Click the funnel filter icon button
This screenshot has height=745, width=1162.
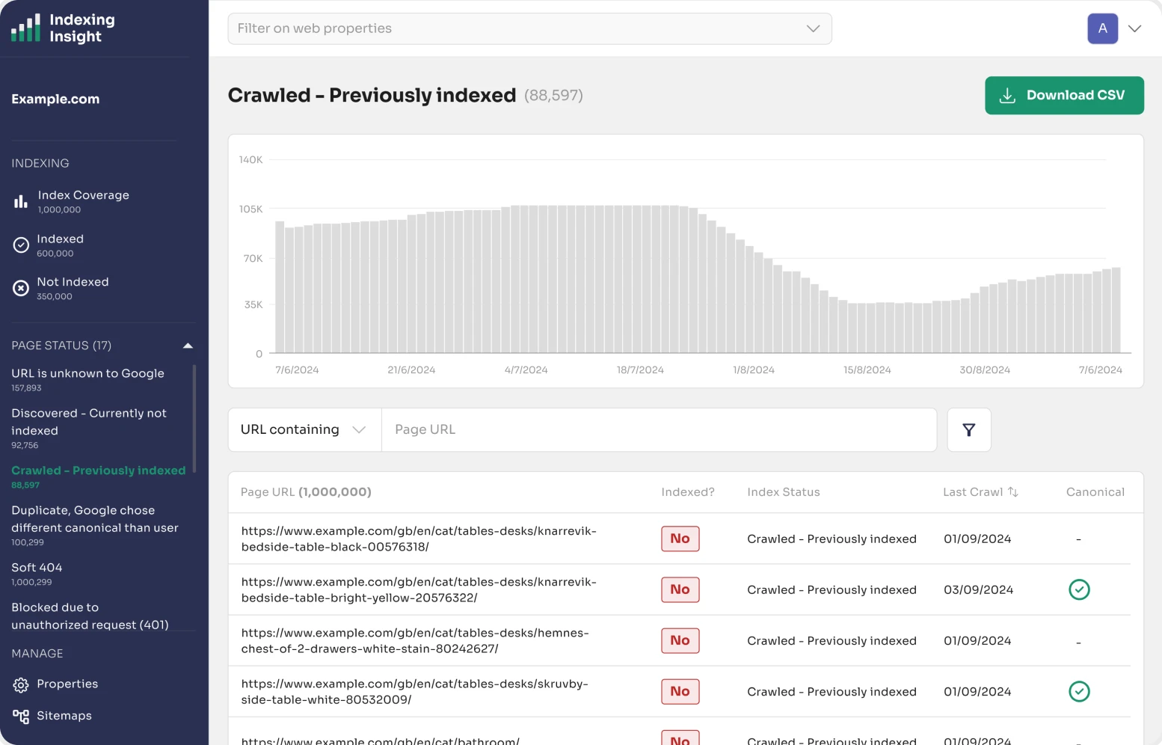click(x=968, y=430)
